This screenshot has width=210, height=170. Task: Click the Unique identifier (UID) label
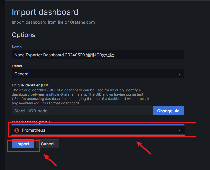coord(31,85)
